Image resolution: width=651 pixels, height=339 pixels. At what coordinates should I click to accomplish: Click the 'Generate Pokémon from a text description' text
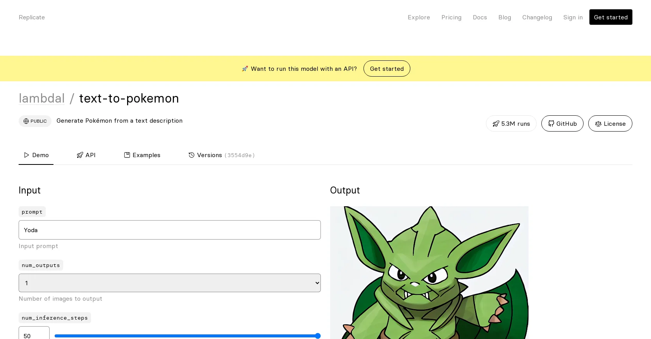[x=119, y=121]
